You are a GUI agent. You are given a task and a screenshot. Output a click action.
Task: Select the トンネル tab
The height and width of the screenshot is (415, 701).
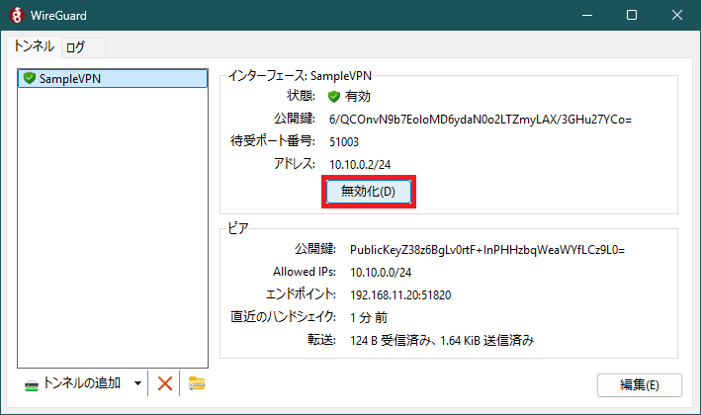tap(34, 46)
